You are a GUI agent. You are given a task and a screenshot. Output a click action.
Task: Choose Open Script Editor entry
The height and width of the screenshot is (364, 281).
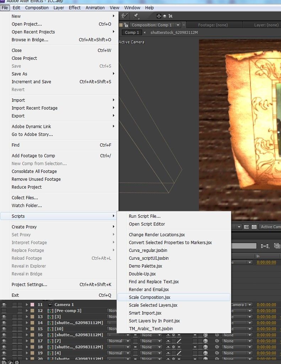pos(174,224)
